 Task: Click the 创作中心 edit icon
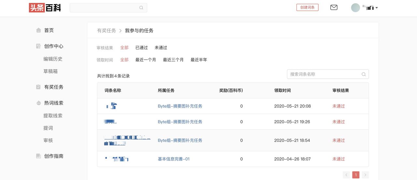[38, 46]
